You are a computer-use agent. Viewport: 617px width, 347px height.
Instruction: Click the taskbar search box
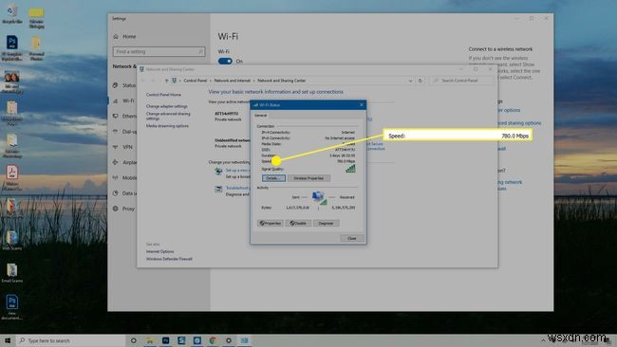(71, 340)
